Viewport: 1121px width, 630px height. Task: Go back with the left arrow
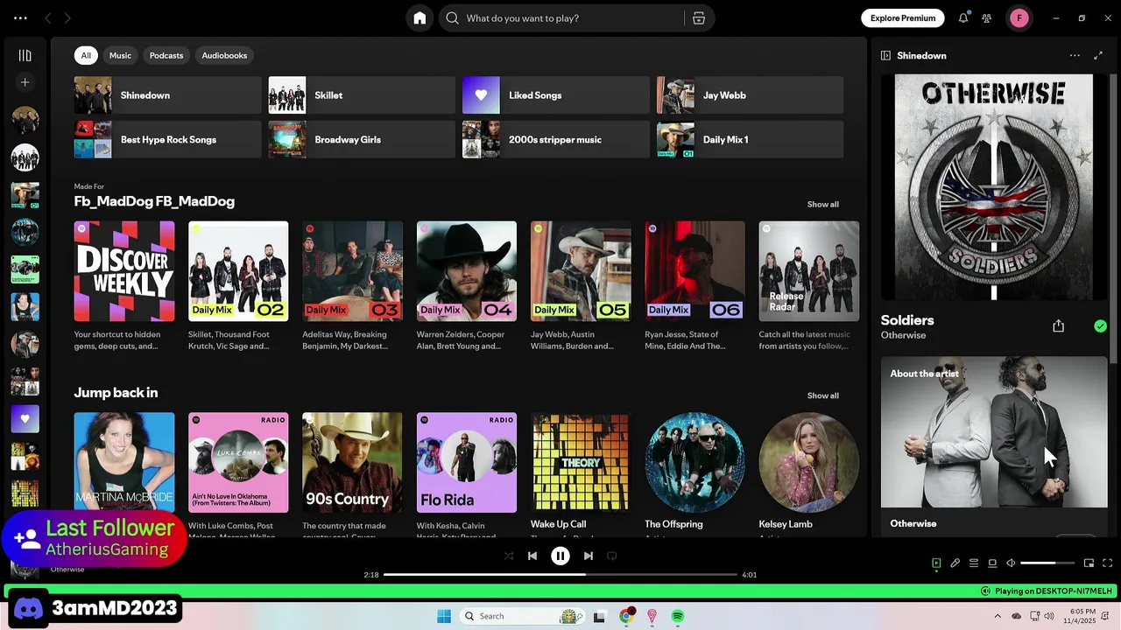tap(48, 17)
